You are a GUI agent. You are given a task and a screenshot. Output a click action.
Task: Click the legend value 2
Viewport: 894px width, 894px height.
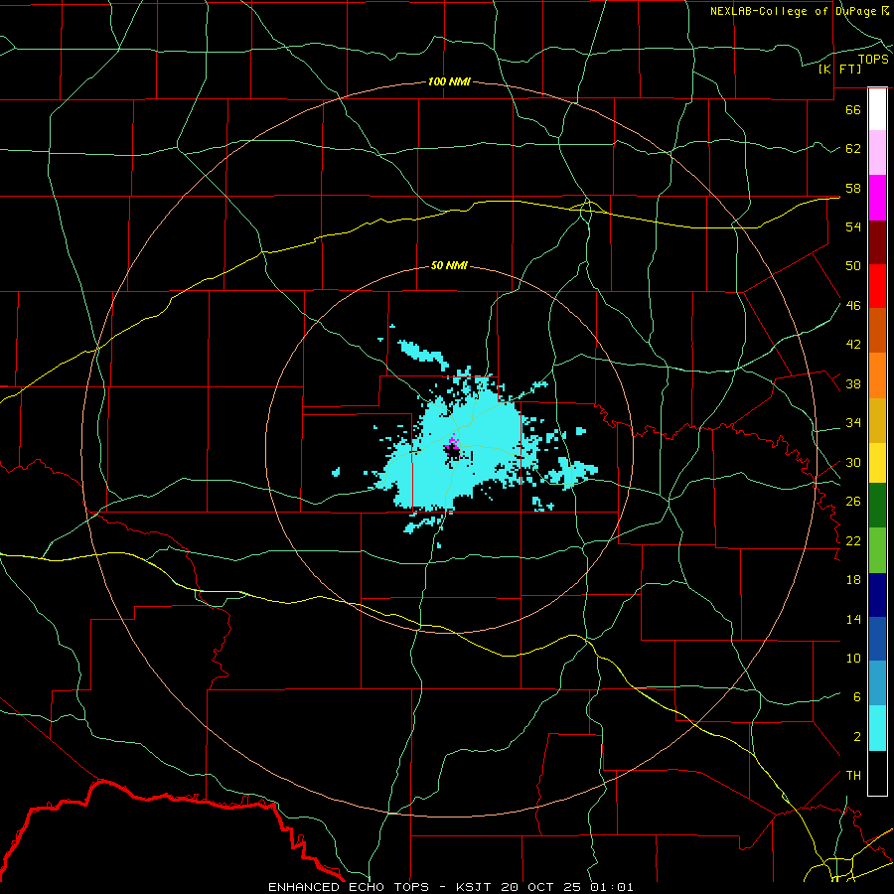click(x=857, y=737)
